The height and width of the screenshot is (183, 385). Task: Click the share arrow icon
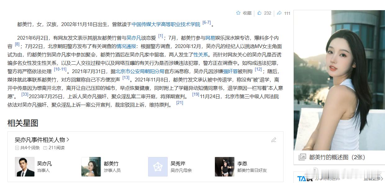point(279,13)
